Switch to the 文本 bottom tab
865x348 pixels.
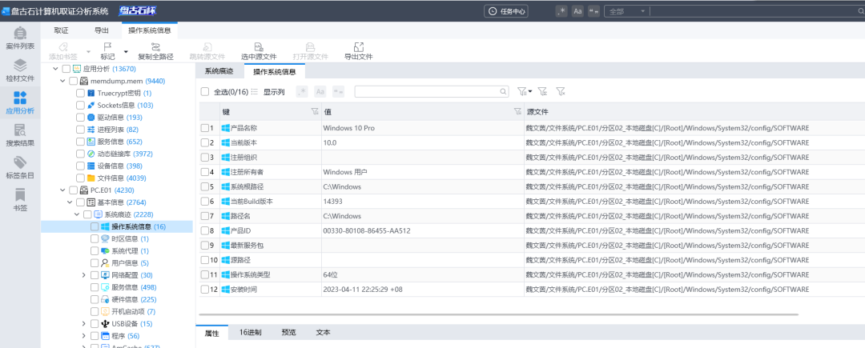(324, 333)
